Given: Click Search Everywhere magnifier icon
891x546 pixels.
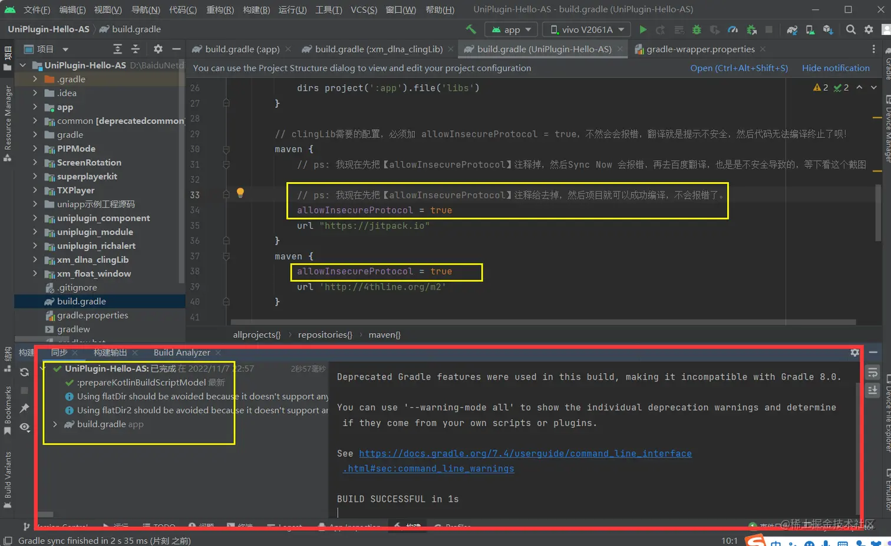Looking at the screenshot, I should click(850, 29).
